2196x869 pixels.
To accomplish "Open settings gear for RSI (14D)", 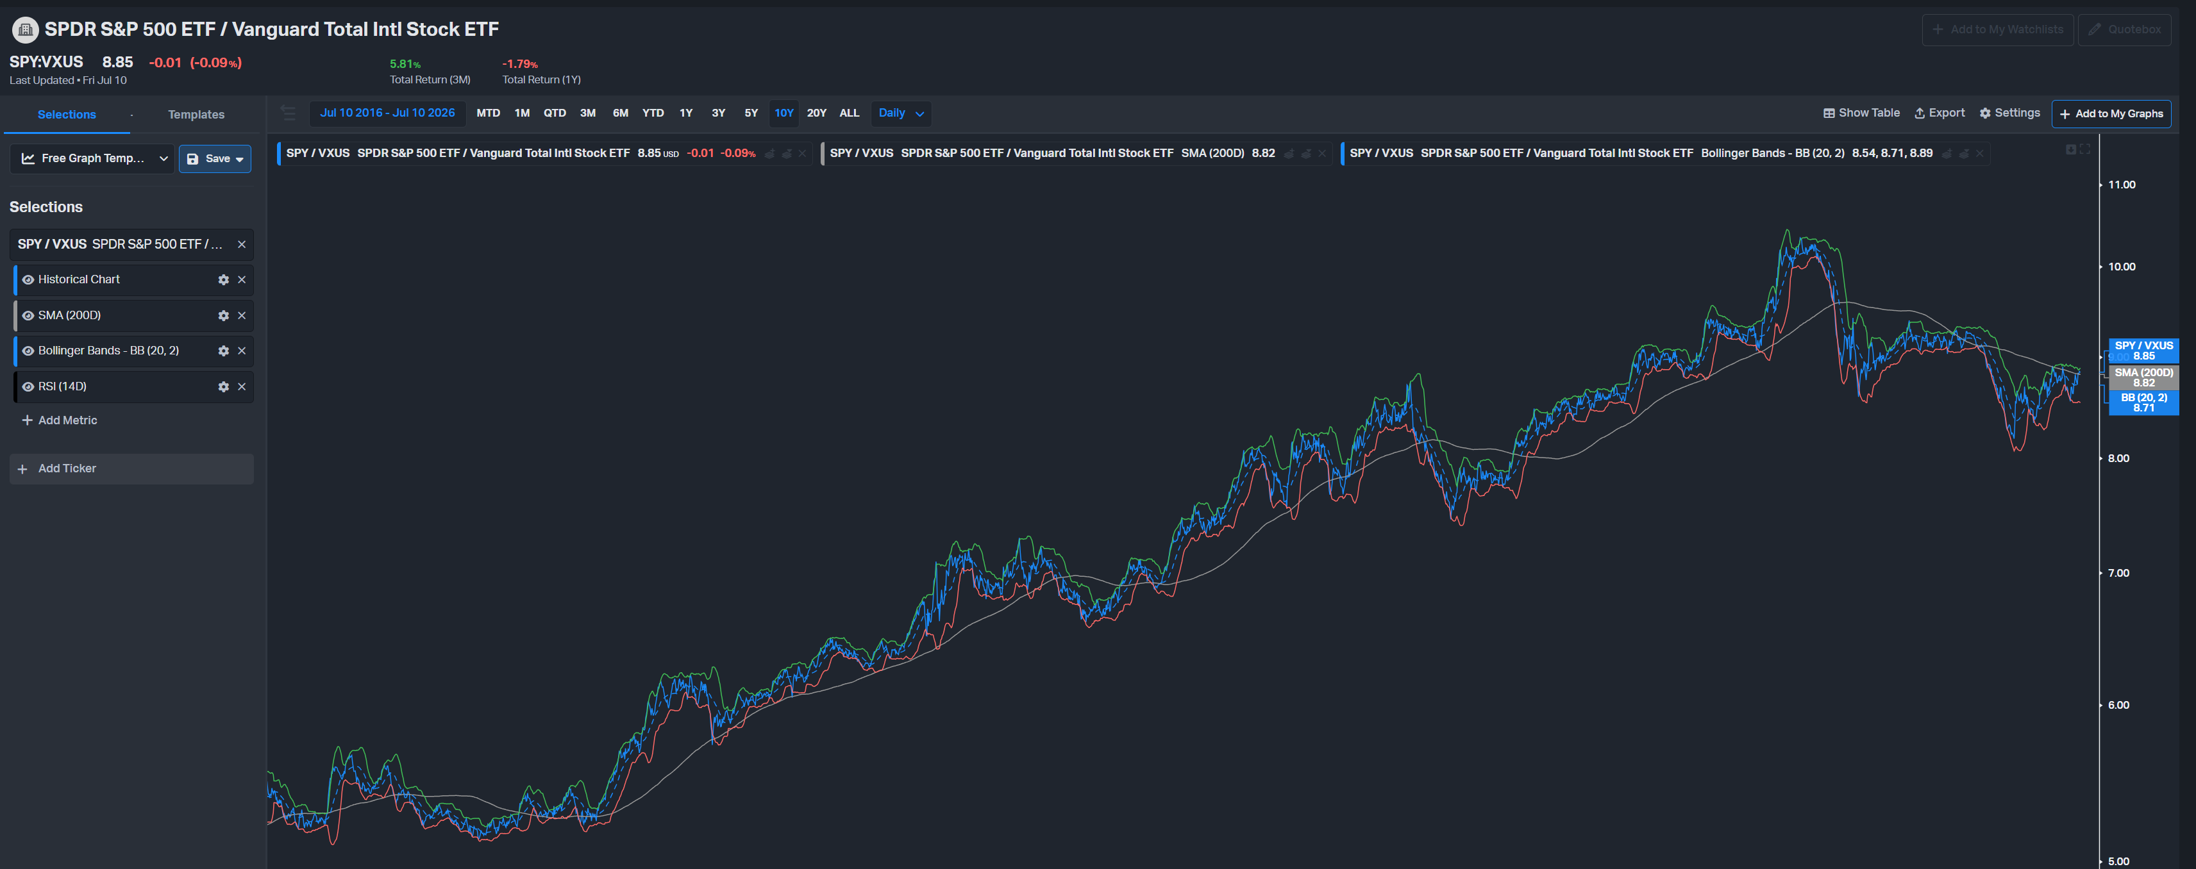I will click(223, 387).
